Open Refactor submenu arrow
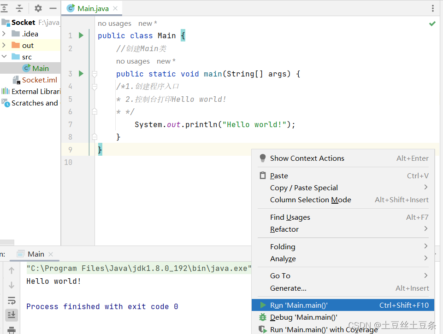The width and height of the screenshot is (443, 334). (426, 229)
